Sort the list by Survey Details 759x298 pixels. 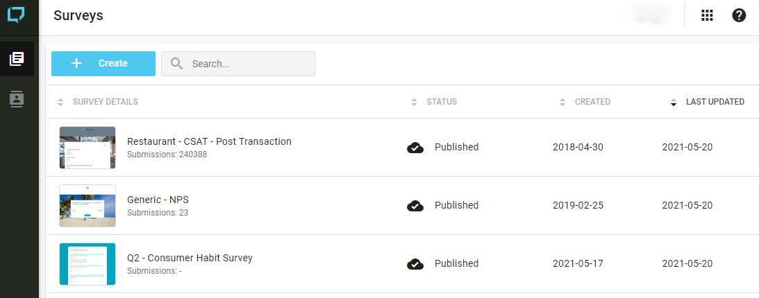(105, 102)
